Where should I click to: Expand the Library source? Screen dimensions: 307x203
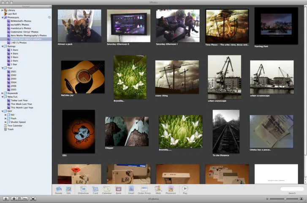point(3,10)
